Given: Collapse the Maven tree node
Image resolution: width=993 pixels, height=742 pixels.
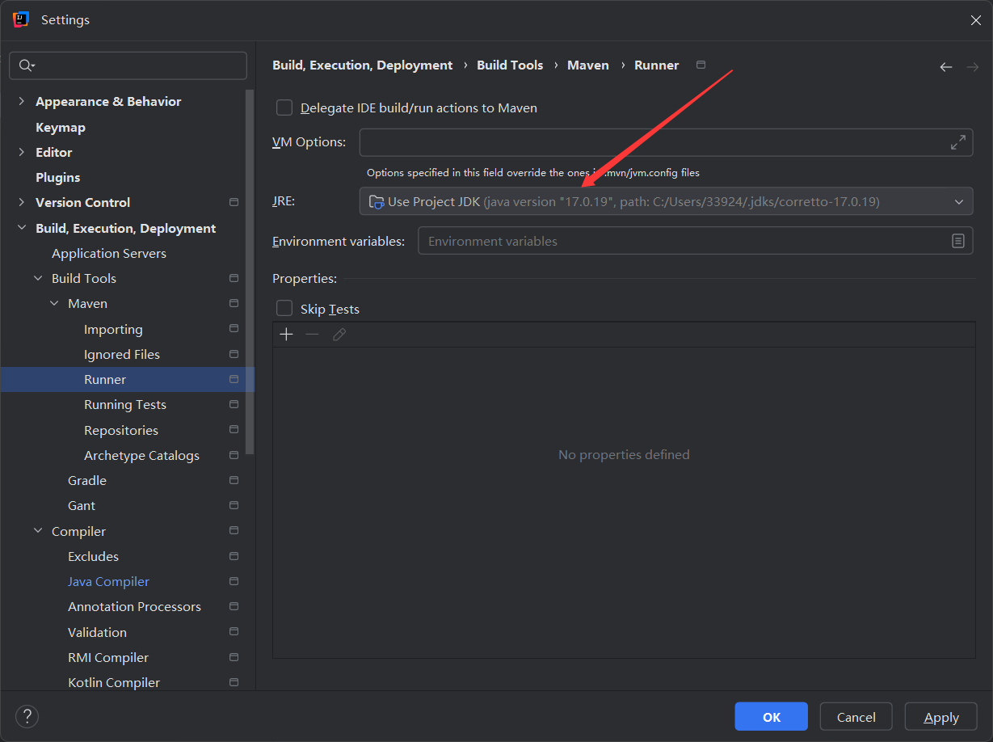Looking at the screenshot, I should tap(54, 304).
